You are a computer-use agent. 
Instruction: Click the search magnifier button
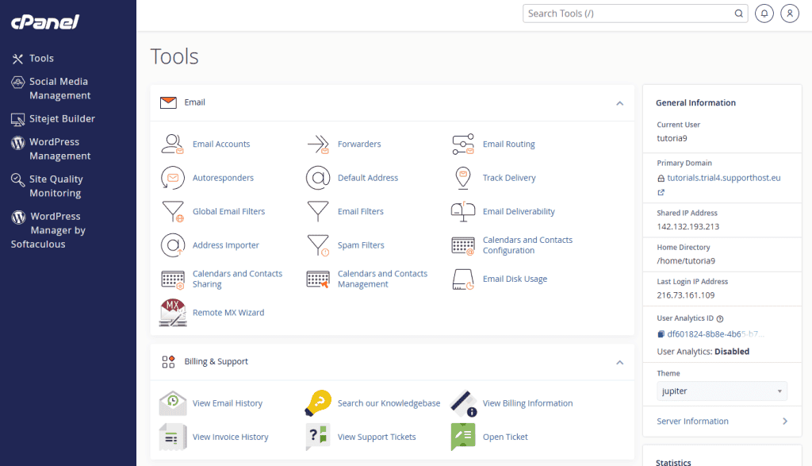pos(739,13)
